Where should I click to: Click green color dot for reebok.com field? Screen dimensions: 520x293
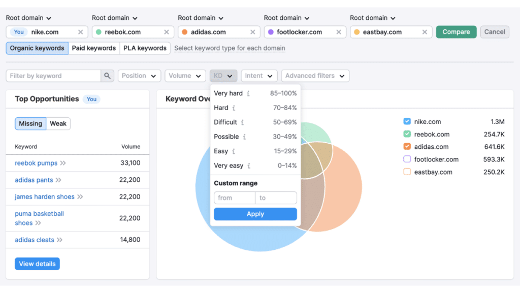tap(99, 32)
